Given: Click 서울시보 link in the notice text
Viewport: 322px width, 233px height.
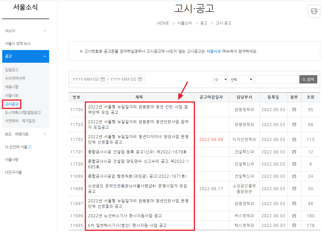Looking at the screenshot, I should tap(213, 51).
